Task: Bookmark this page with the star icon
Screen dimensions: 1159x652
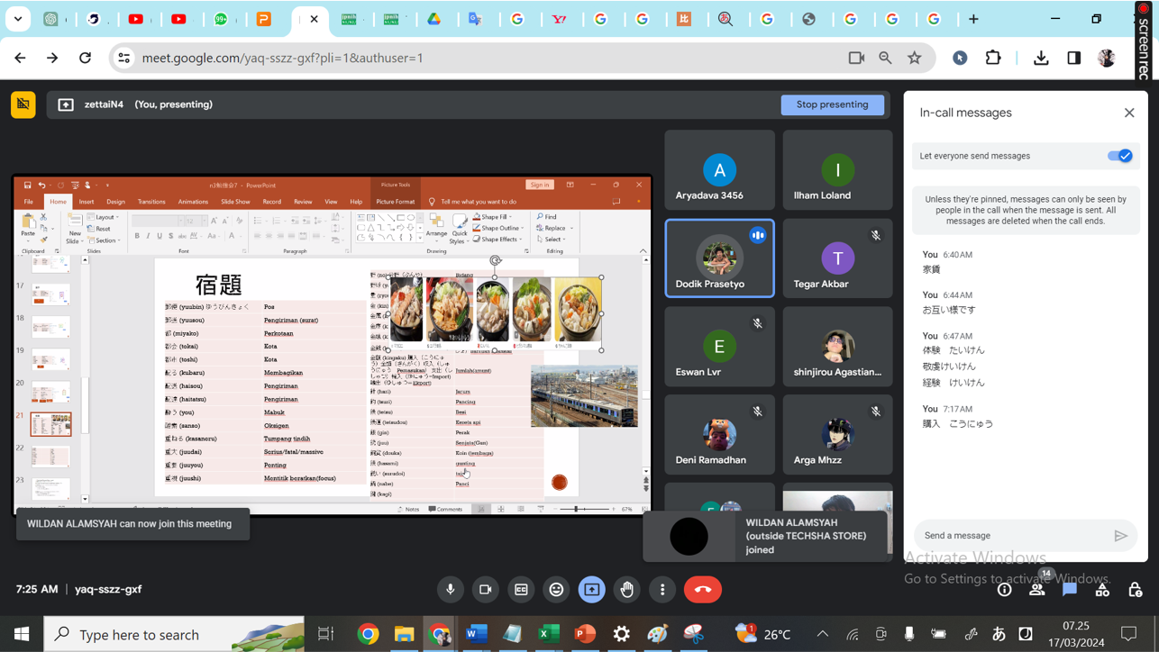Action: (x=915, y=58)
